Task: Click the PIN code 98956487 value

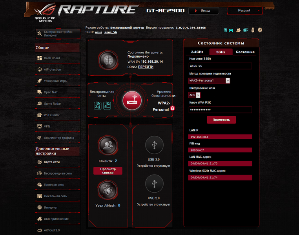Action: click(220, 150)
